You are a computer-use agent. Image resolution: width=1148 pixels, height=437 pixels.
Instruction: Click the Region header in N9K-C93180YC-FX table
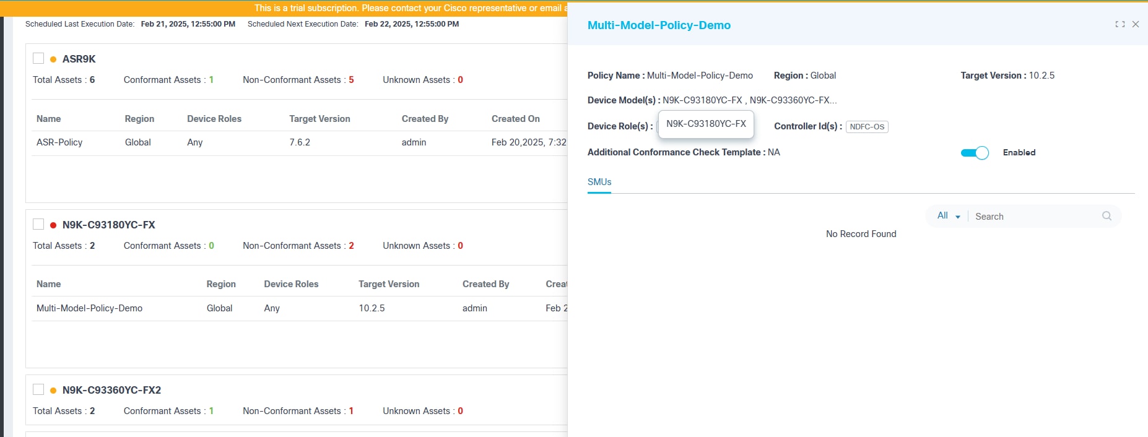tap(221, 284)
